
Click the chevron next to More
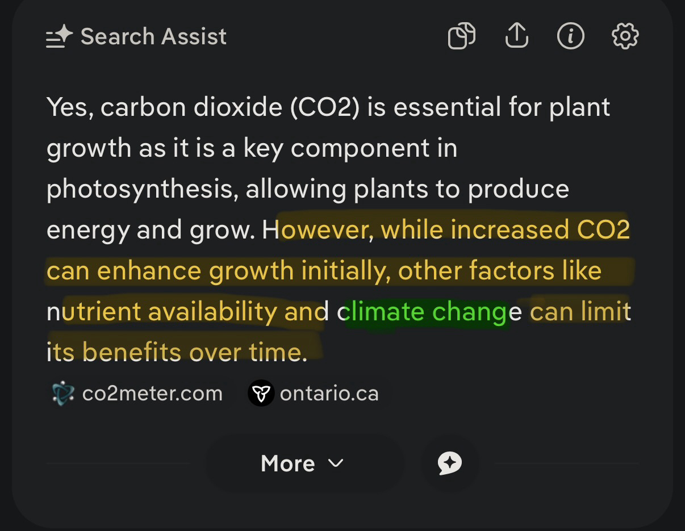pos(336,463)
